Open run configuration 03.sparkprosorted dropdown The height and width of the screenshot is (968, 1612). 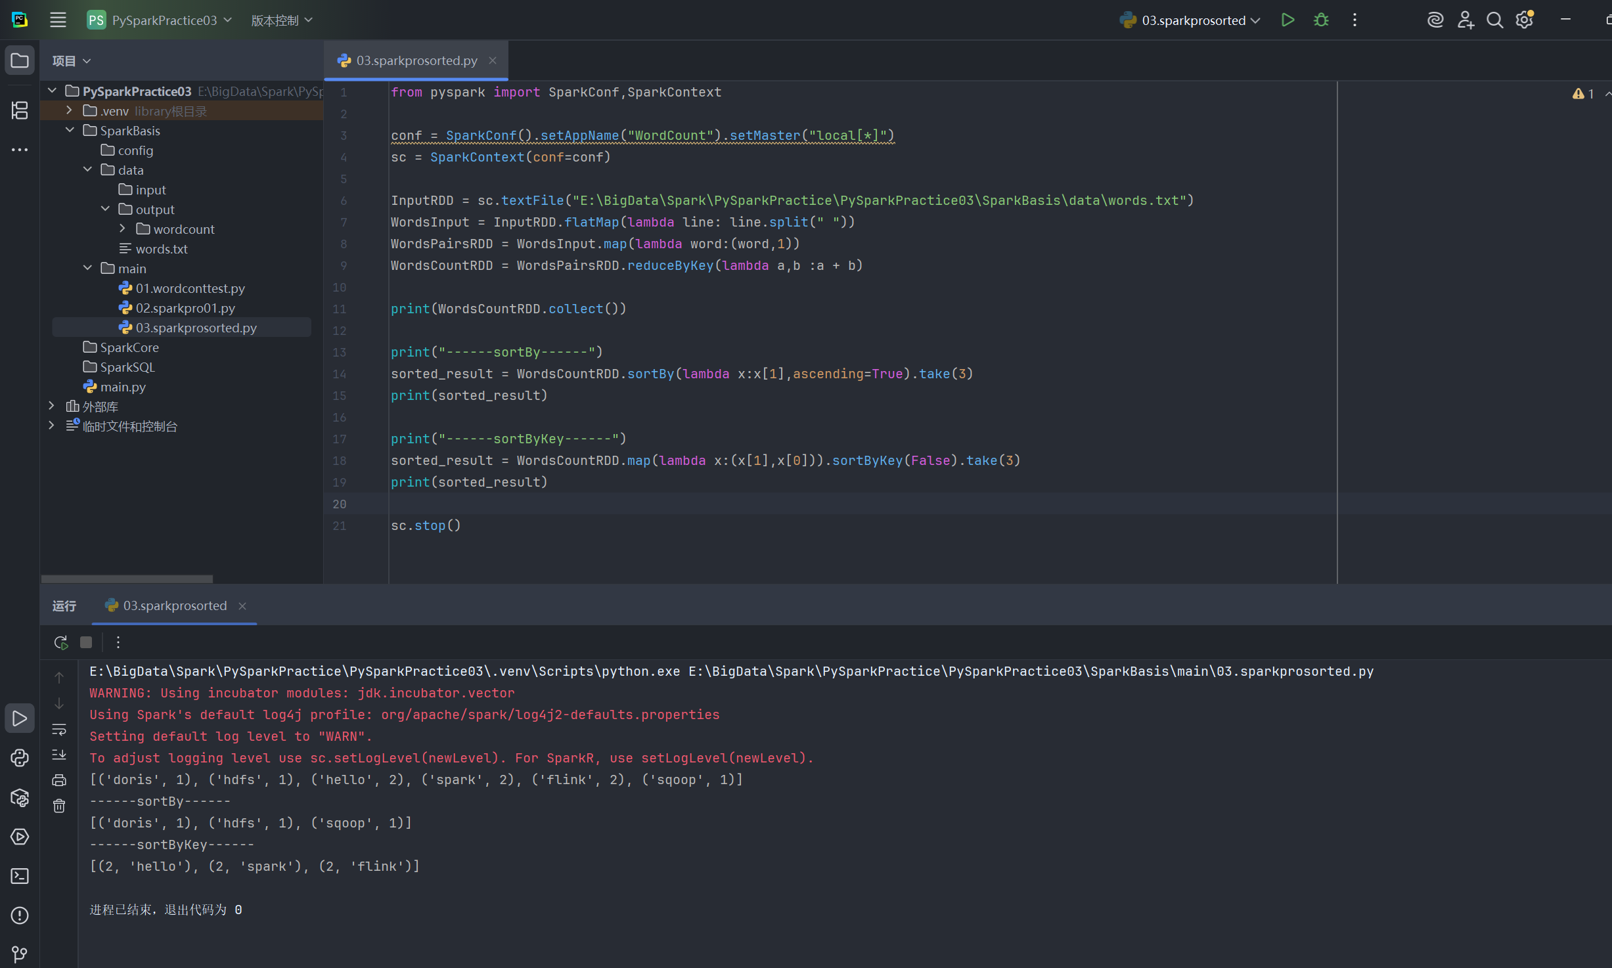[1190, 20]
